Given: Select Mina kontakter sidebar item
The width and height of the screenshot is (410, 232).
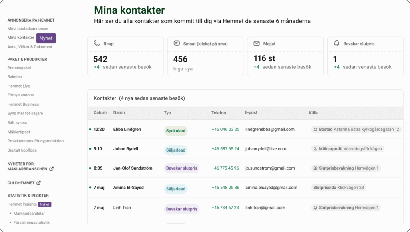Looking at the screenshot, I should 21,37.
